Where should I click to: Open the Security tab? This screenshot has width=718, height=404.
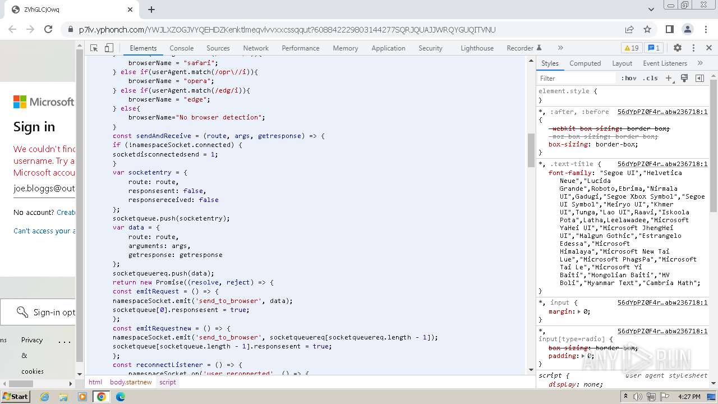point(430,48)
